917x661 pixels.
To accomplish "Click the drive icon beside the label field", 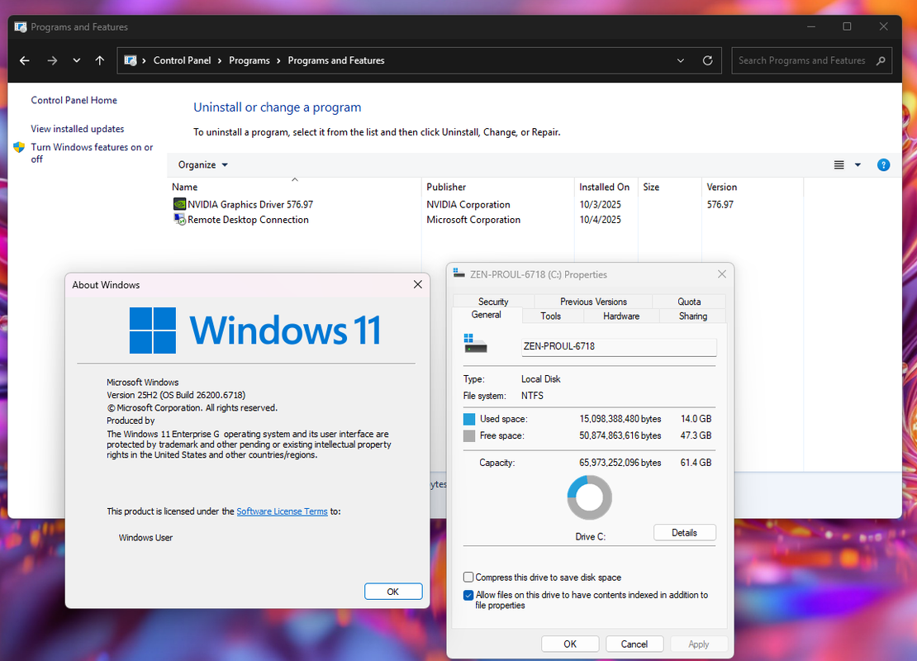I will (x=476, y=344).
